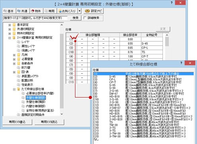This screenshot has width=197, height=144.
Task: Switch to the 物件 tab
Action: coord(36,11)
